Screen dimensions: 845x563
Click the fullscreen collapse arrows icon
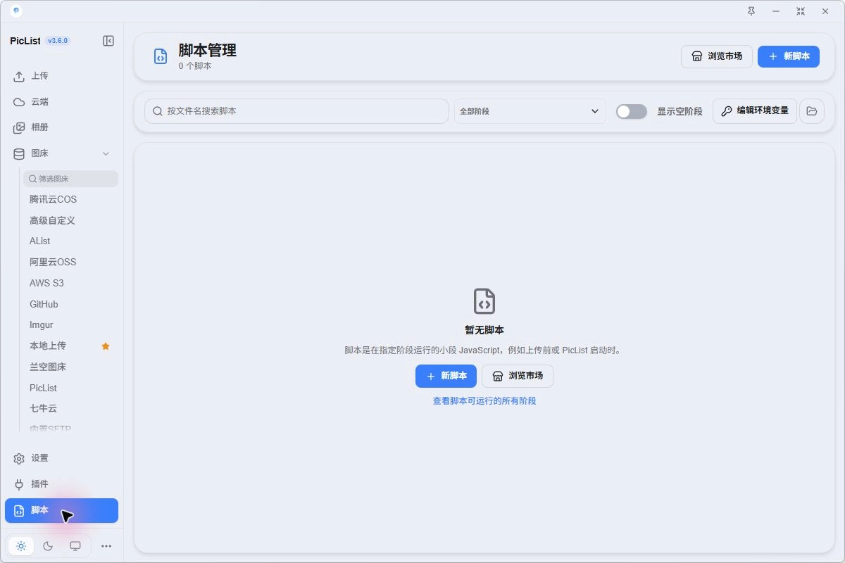coord(801,11)
